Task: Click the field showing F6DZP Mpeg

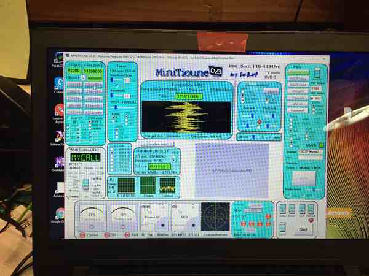Action: tap(311, 151)
